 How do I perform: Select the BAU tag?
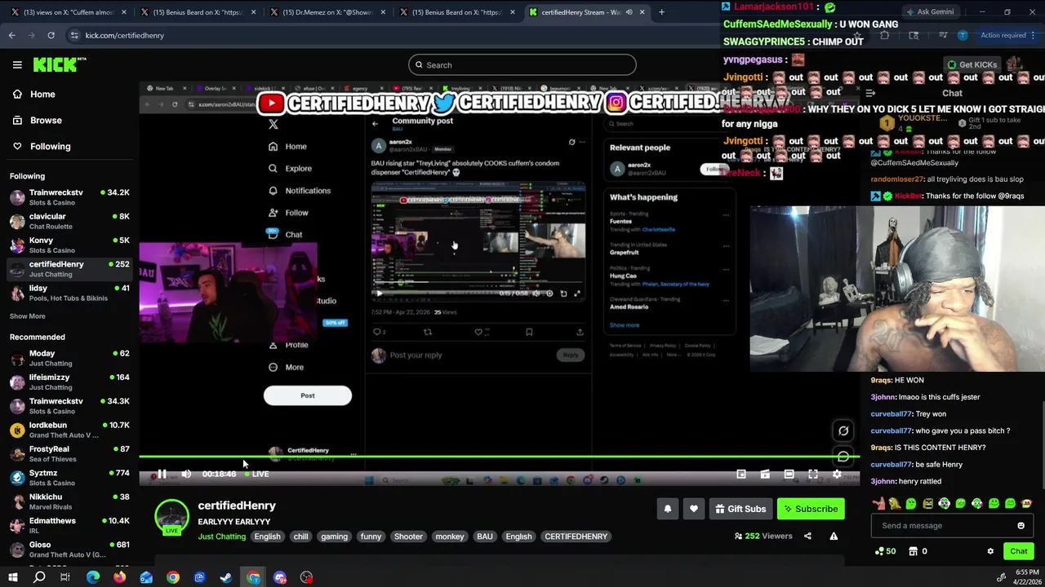coord(485,536)
